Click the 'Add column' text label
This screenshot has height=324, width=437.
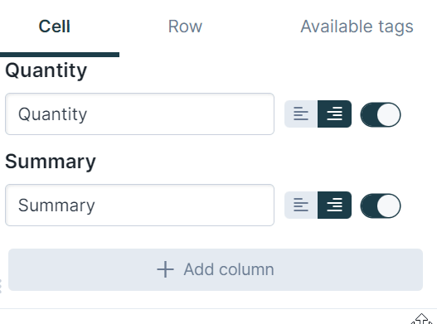pyautogui.click(x=229, y=269)
